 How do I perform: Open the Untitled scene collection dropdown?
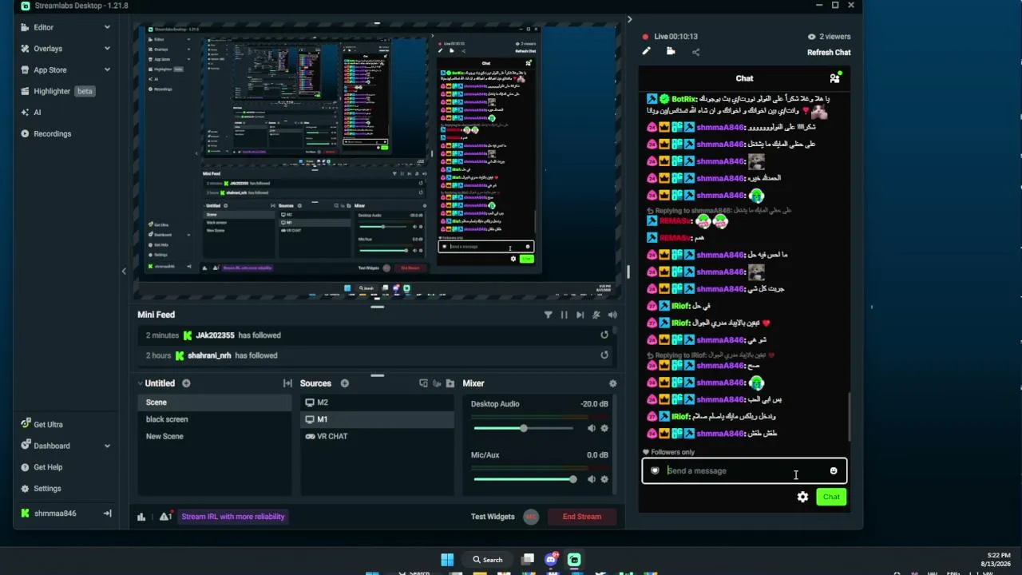(x=156, y=383)
